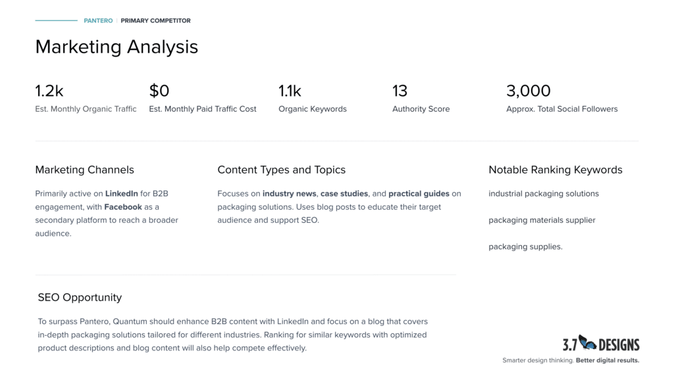Viewport: 674px width, 376px height.
Task: Click the Authority Score value 13
Action: (x=400, y=91)
